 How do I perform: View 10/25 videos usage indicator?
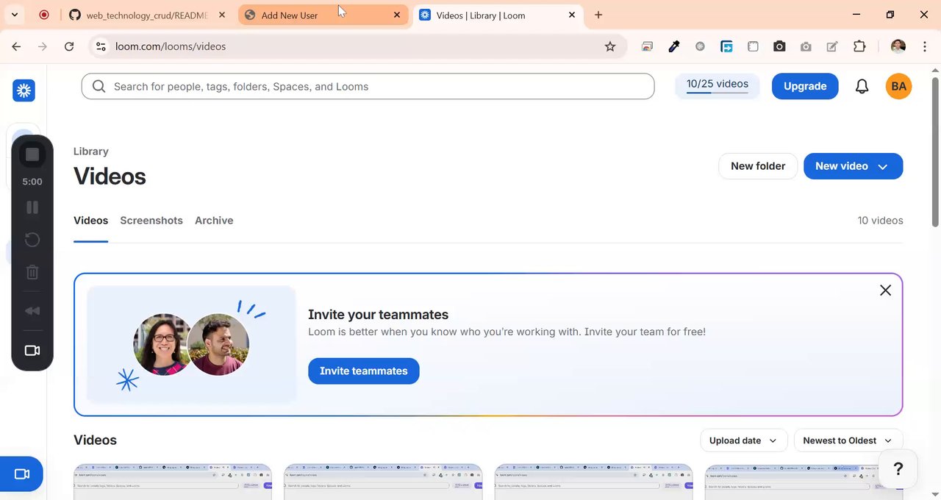tap(718, 85)
